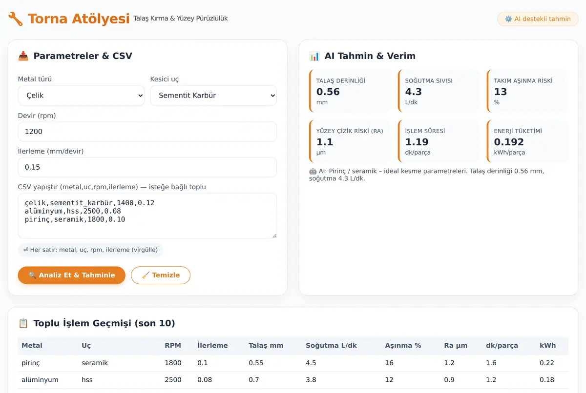Open the Metal türü dropdown
The width and height of the screenshot is (586, 393).
tap(81, 96)
